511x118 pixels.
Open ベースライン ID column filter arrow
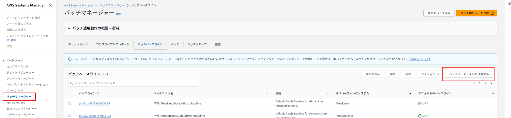(145, 94)
